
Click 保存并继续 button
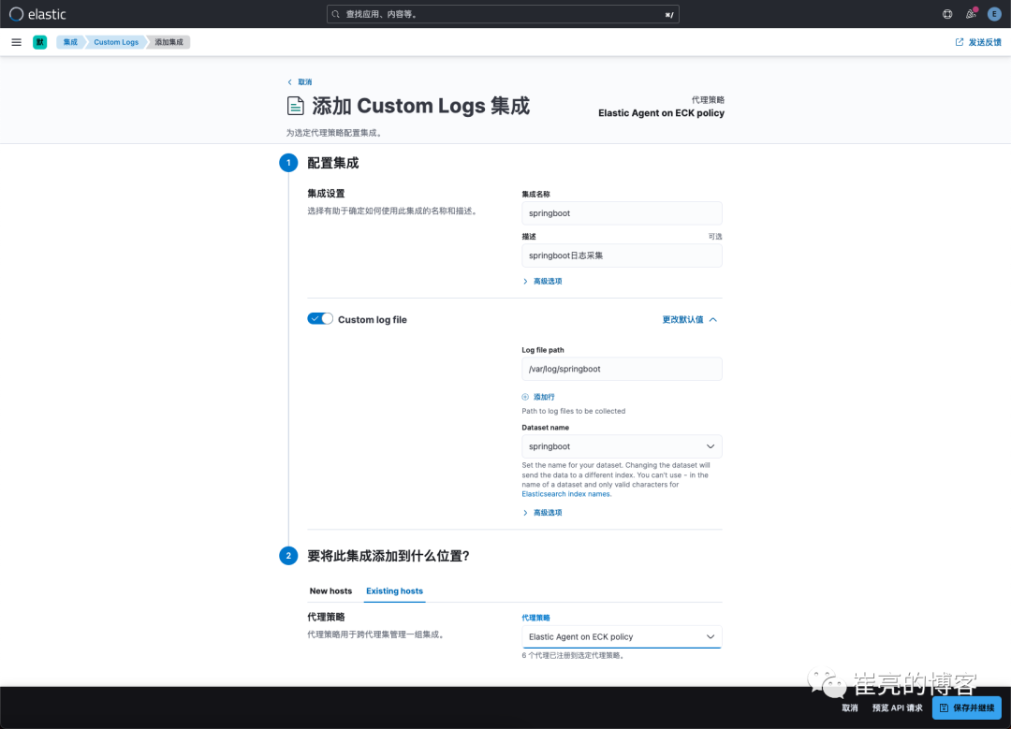point(966,707)
